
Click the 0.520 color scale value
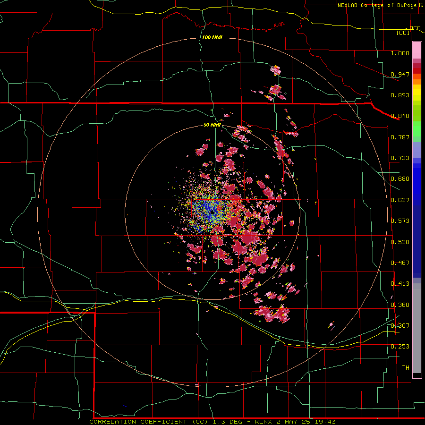coord(400,242)
